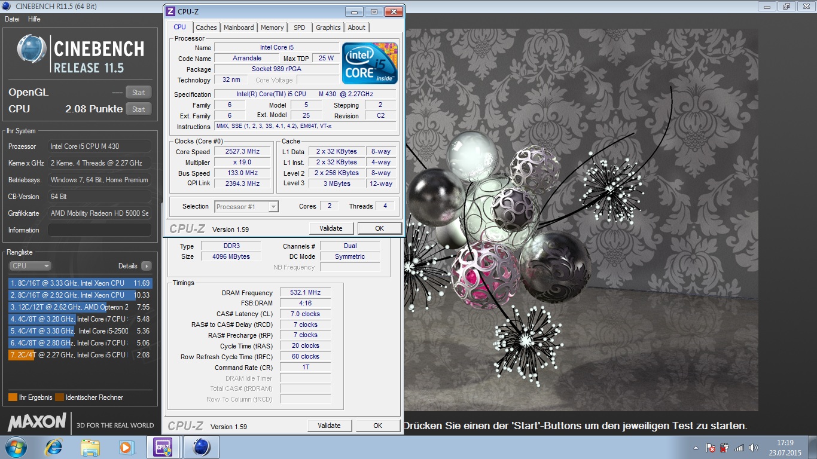Minimize the front CPU-Z window
The width and height of the screenshot is (817, 459).
pyautogui.click(x=355, y=11)
